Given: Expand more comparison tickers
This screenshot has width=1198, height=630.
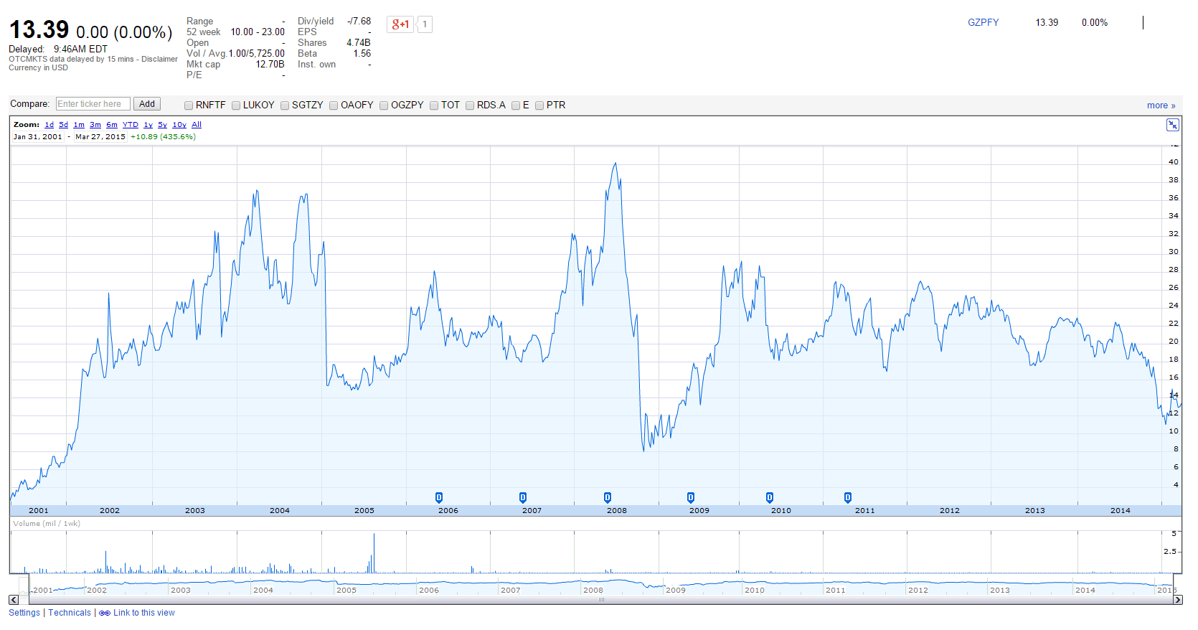Looking at the screenshot, I should (1161, 105).
